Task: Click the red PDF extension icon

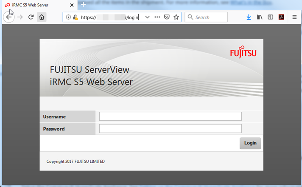Action: click(x=281, y=17)
